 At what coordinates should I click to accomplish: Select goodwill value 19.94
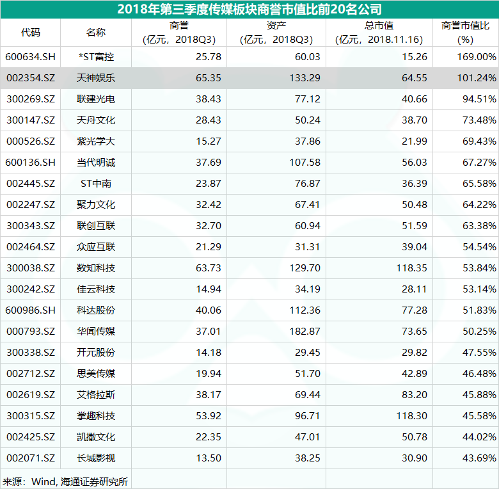[x=209, y=374]
